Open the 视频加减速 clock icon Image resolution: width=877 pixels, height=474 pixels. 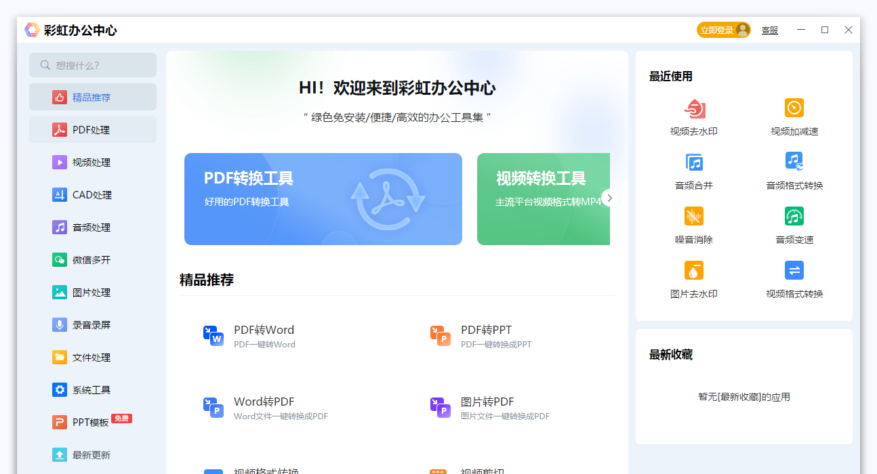794,108
